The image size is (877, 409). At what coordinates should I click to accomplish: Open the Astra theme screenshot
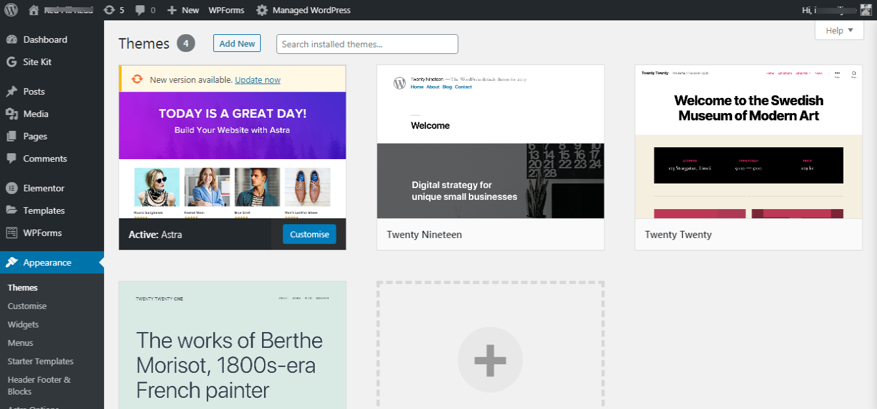[x=232, y=155]
